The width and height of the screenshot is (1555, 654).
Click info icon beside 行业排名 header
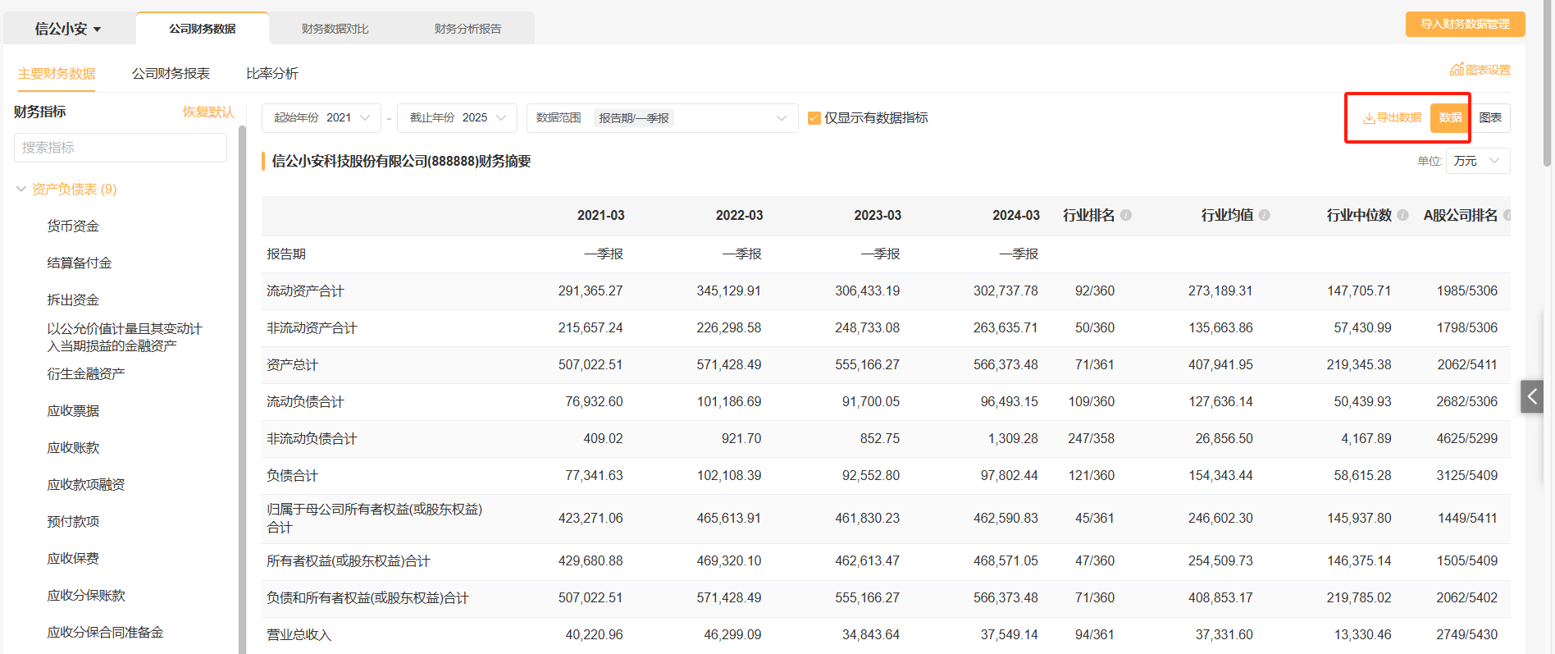[1126, 215]
